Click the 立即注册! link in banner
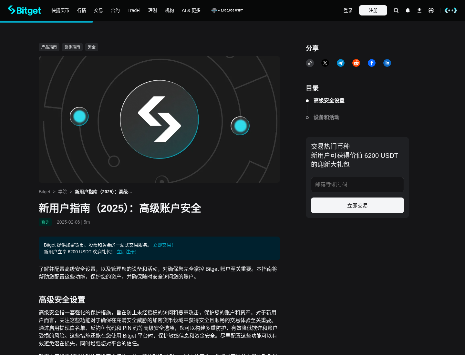 (x=127, y=252)
